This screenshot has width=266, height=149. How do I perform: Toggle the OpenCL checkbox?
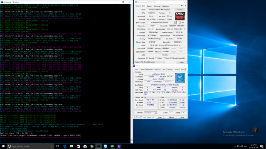click(147, 58)
